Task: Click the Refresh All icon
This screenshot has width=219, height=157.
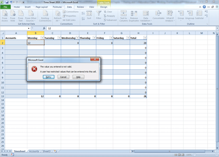Action: coord(58,16)
